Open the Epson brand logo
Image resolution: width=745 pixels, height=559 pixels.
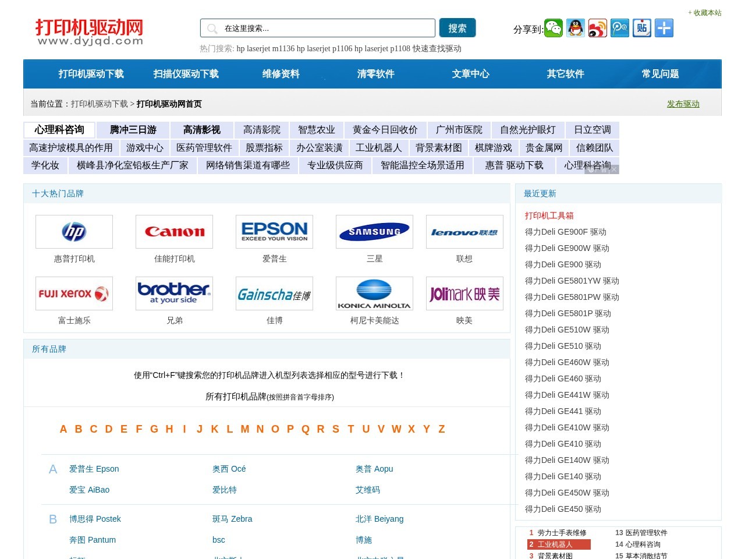click(x=274, y=232)
